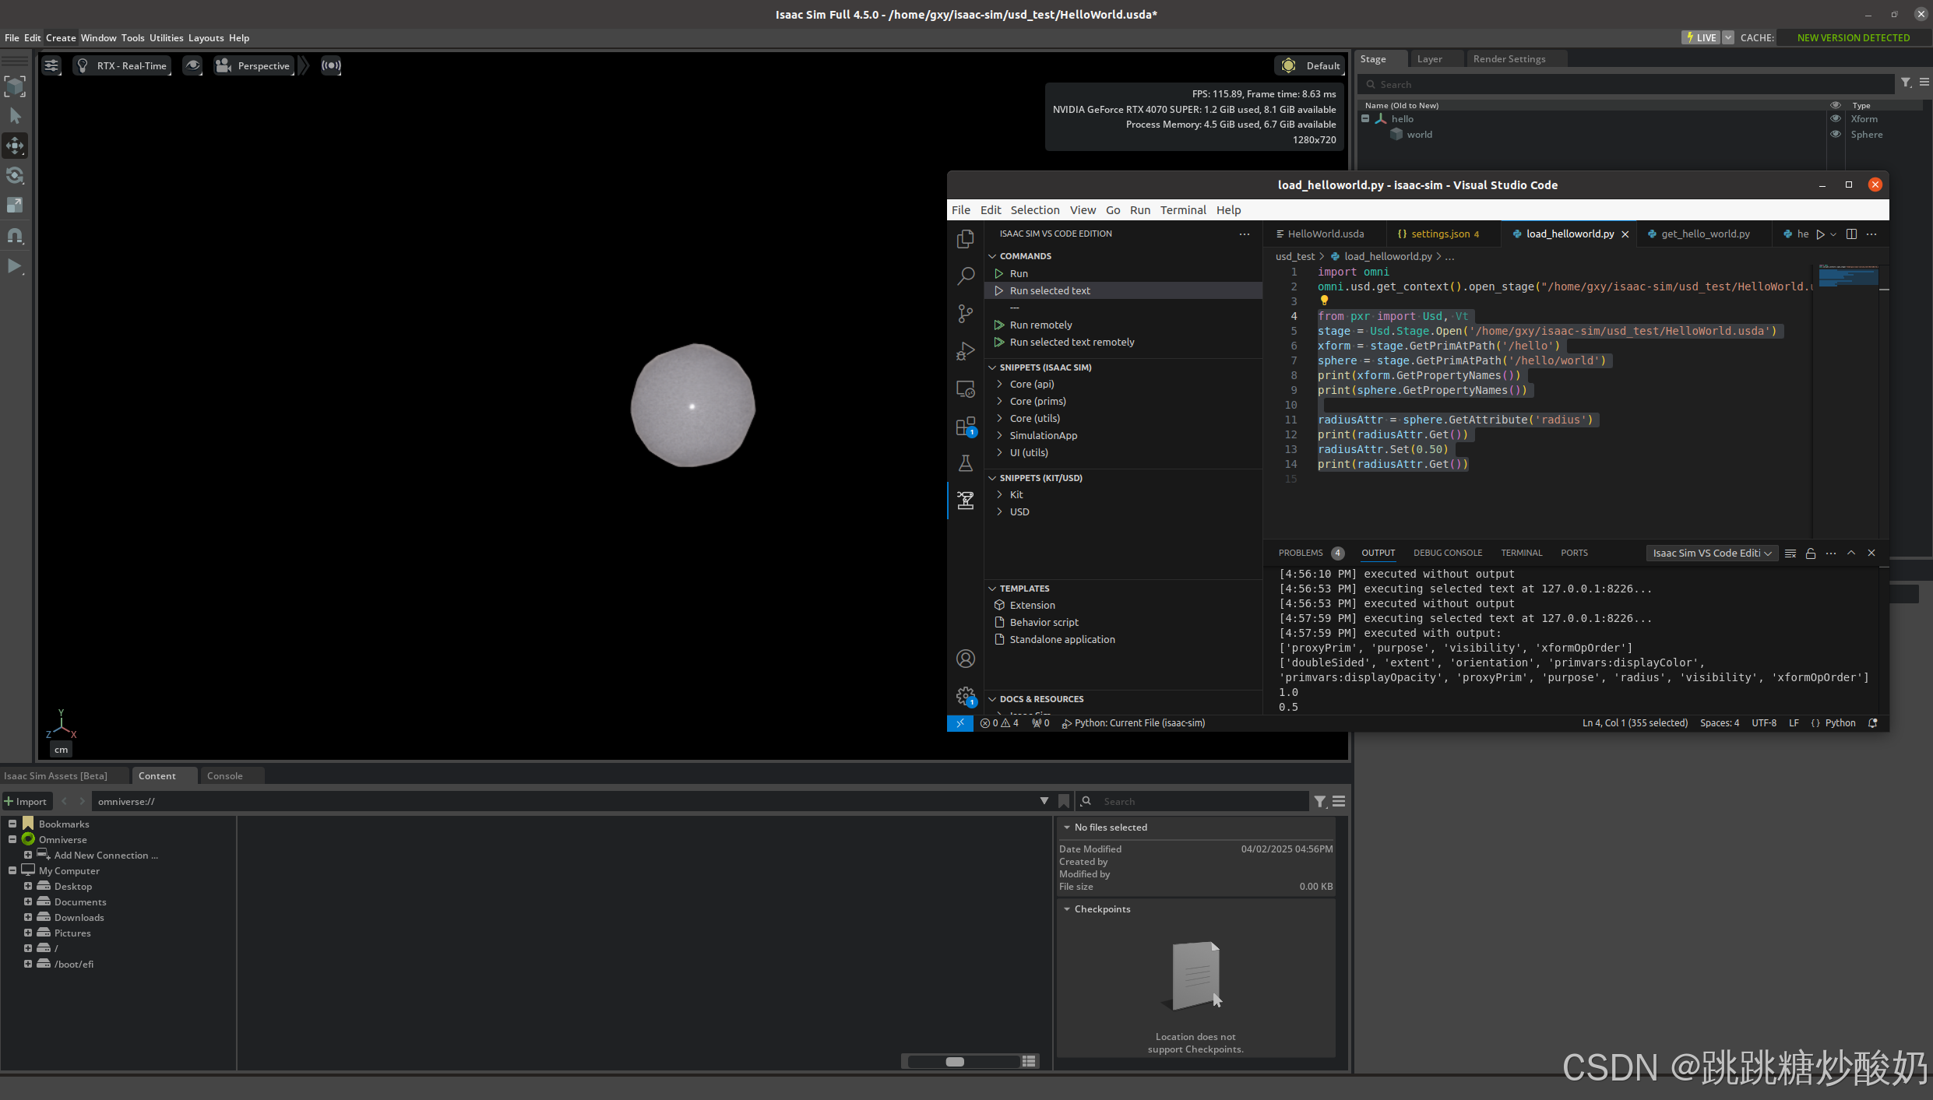Open VS Code Extensions icon
Screen dimensions: 1933x1100
click(966, 426)
